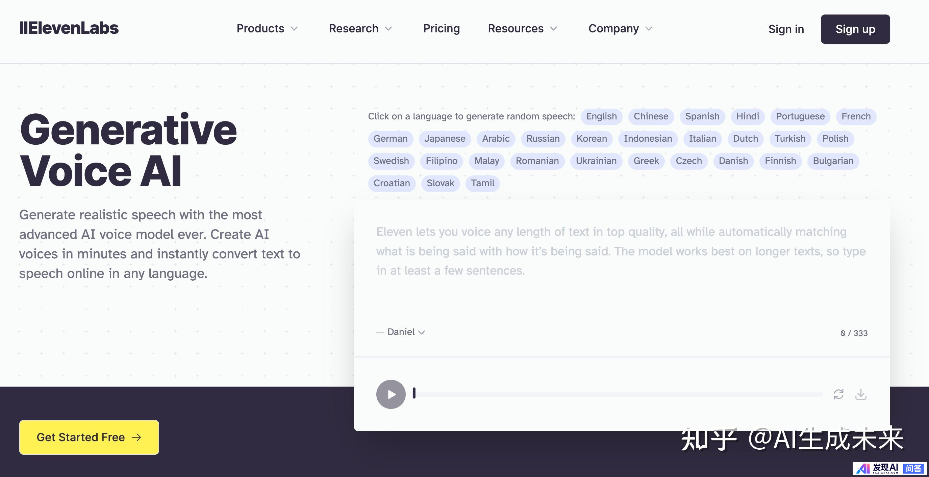Select the Japanese language chip
929x477 pixels.
(445, 139)
